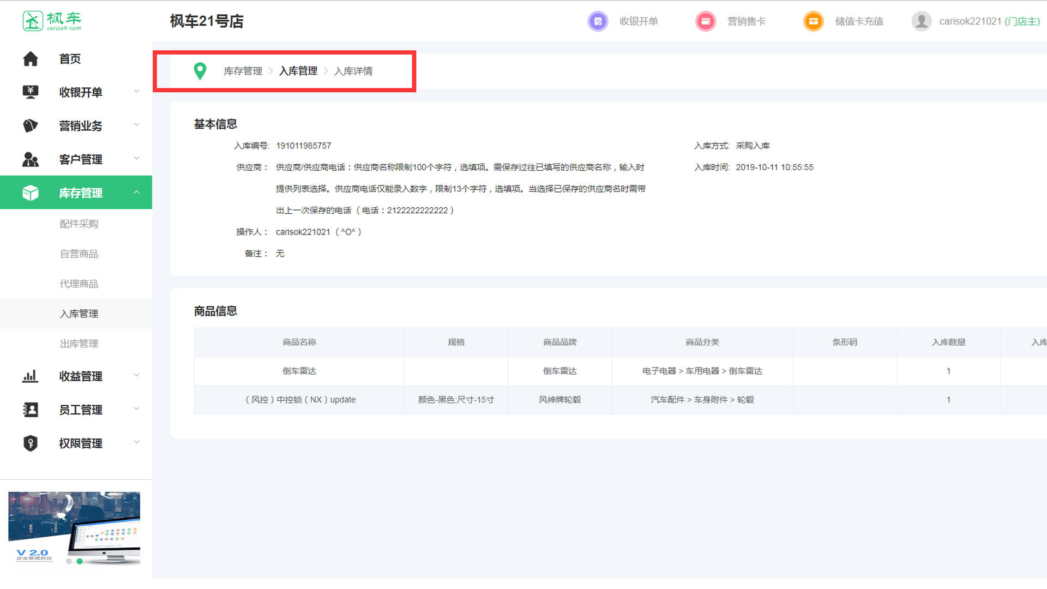The height and width of the screenshot is (589, 1047).
Task: Open the user avatar for carisok221021
Action: (921, 21)
